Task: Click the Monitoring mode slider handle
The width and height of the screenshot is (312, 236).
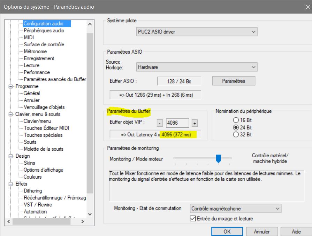Action: pos(219,159)
